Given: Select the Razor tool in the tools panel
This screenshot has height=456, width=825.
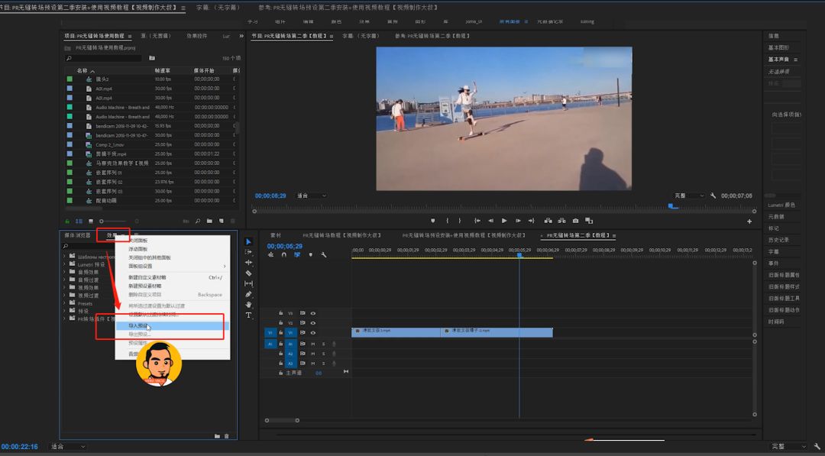Looking at the screenshot, I should pos(248,273).
